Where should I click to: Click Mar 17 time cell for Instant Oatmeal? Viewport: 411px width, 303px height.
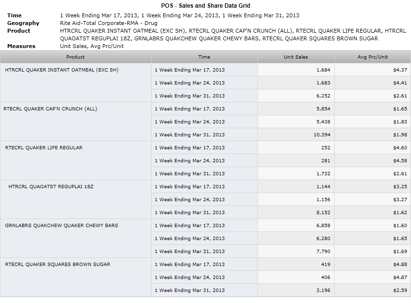point(205,70)
